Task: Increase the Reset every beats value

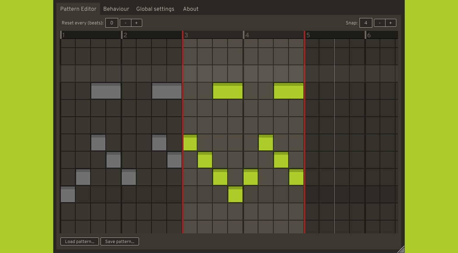Action: (137, 23)
